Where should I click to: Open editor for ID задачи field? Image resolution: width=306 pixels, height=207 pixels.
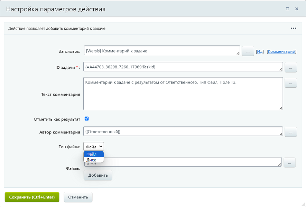[x=290, y=67]
